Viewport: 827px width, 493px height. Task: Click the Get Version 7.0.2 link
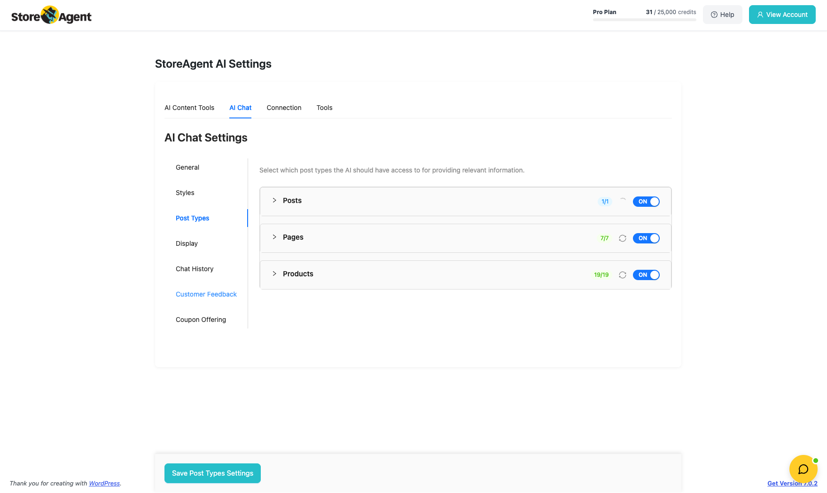tap(792, 483)
